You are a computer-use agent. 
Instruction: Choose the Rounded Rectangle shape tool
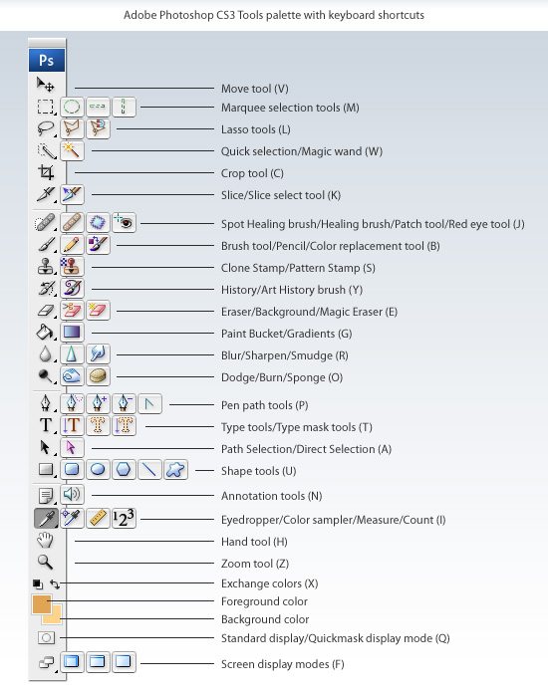pos(72,469)
